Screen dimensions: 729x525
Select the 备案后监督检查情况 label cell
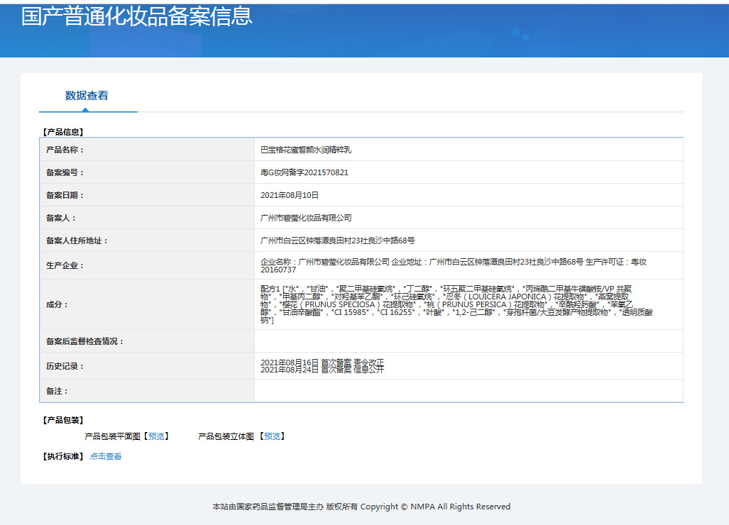point(147,341)
